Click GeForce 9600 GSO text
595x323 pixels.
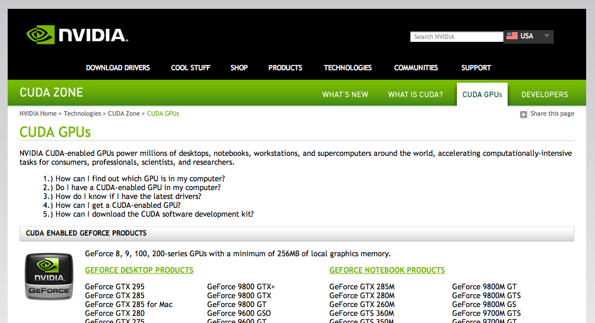click(x=239, y=314)
